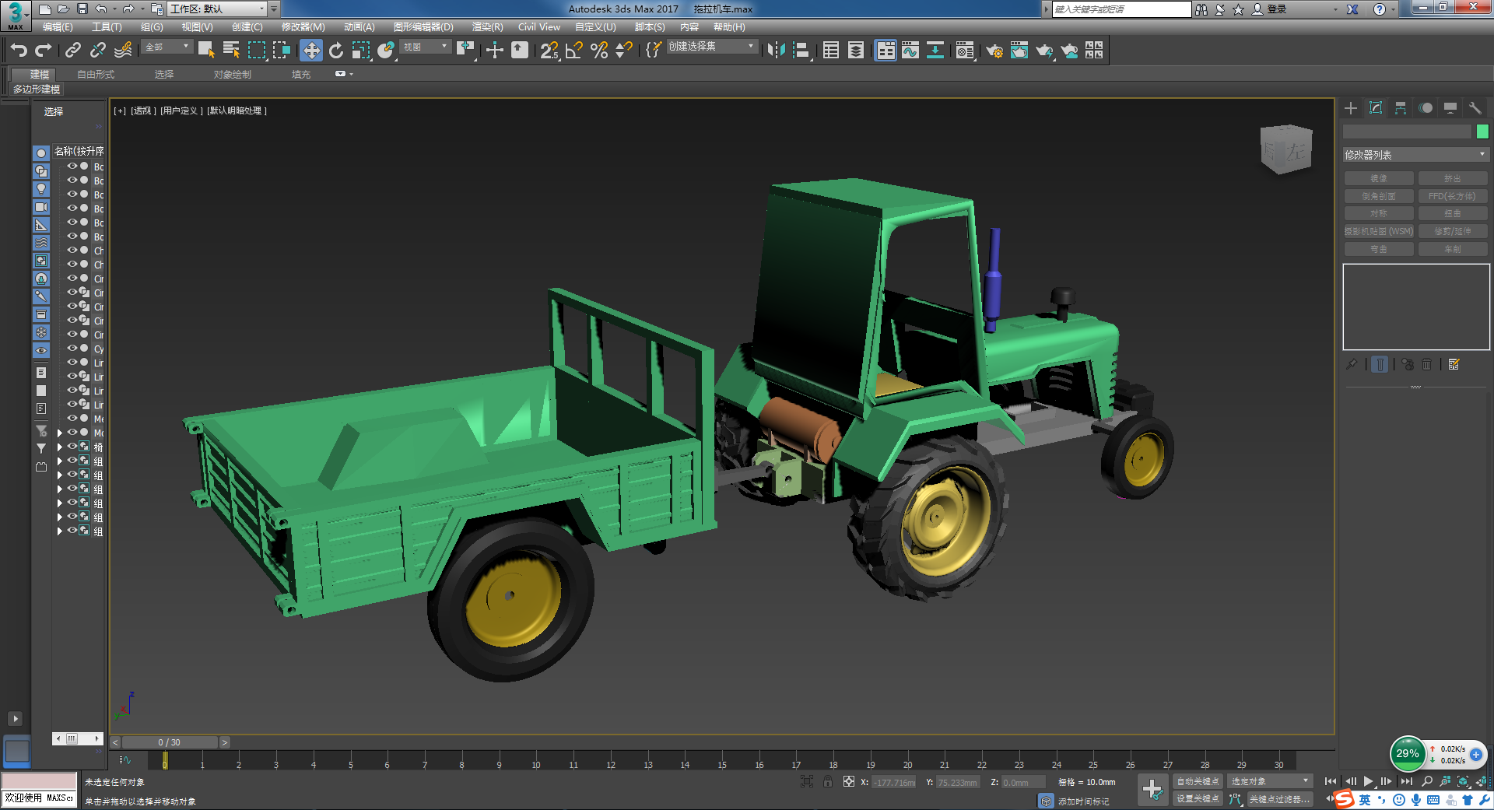Click the X coordinate input field
The width and height of the screenshot is (1494, 810).
894,783
